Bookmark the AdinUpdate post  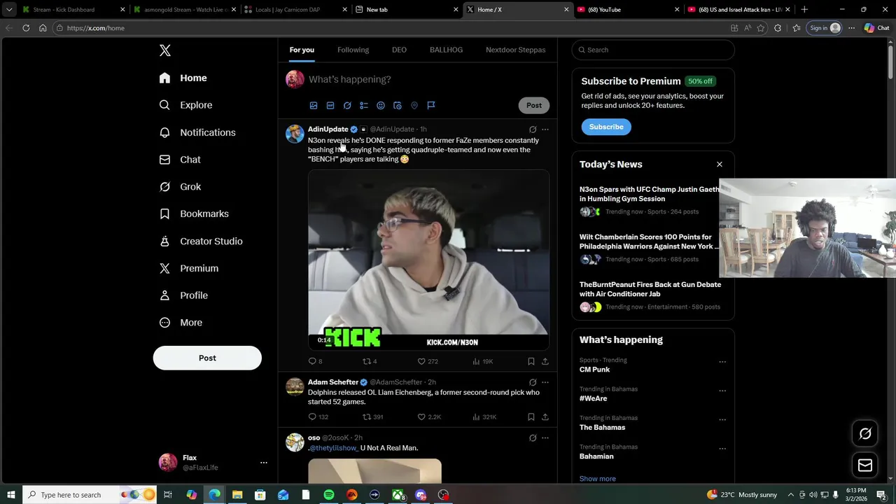pos(531,361)
